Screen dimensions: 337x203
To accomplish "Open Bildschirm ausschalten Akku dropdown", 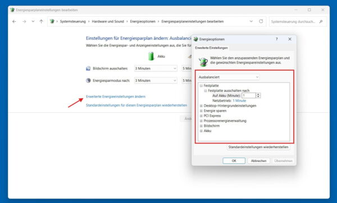I will [156, 68].
